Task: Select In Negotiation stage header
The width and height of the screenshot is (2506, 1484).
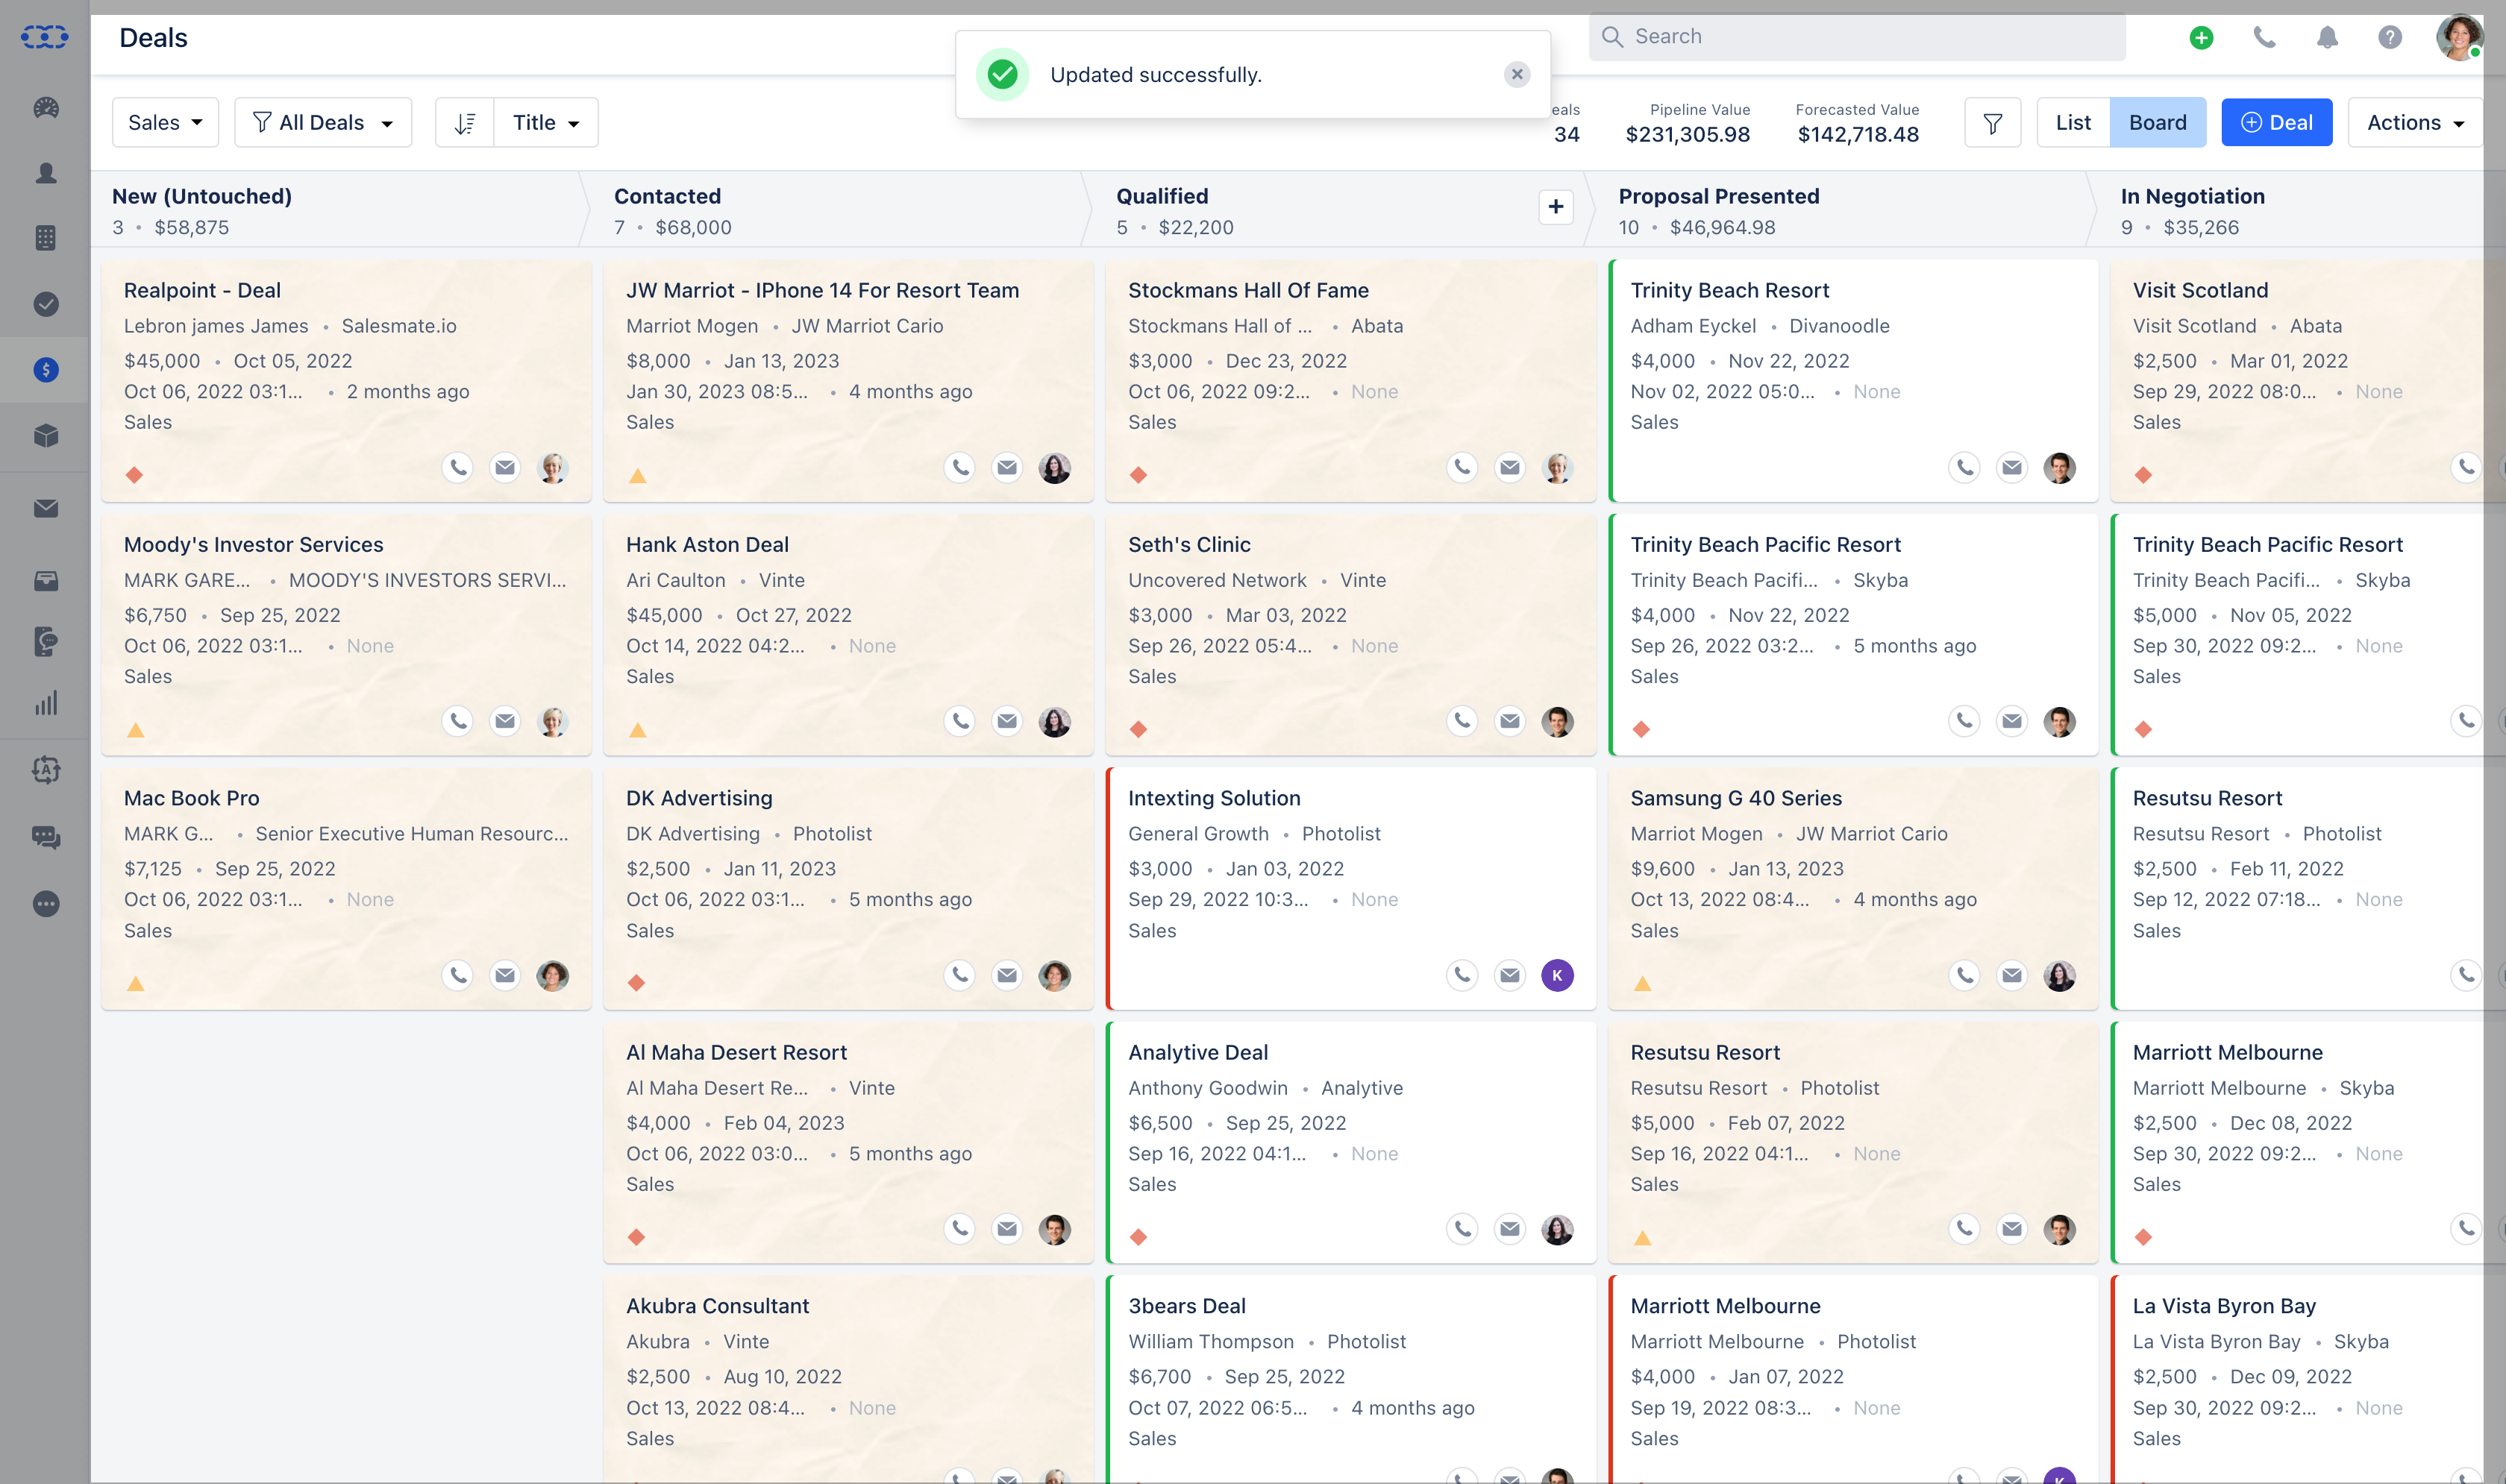Action: [x=2193, y=196]
